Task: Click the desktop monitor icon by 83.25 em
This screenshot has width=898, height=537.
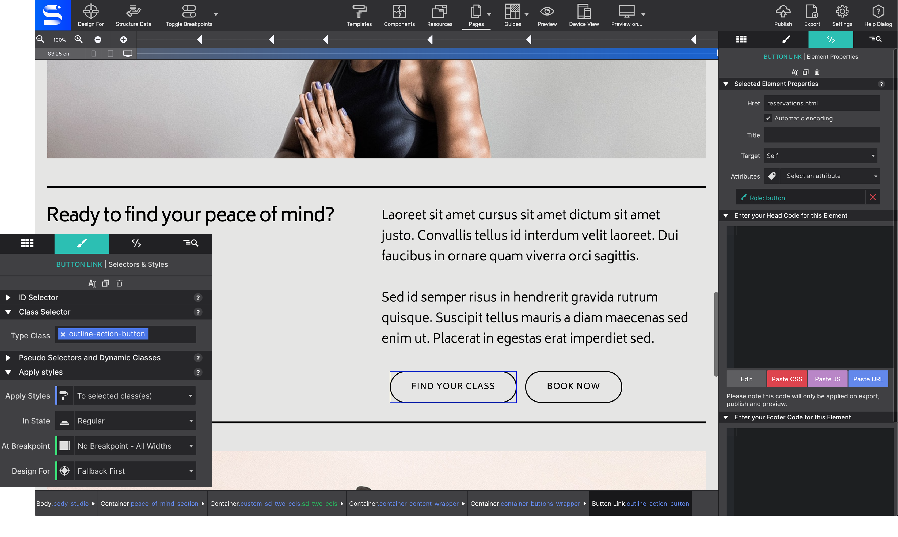Action: coord(128,54)
